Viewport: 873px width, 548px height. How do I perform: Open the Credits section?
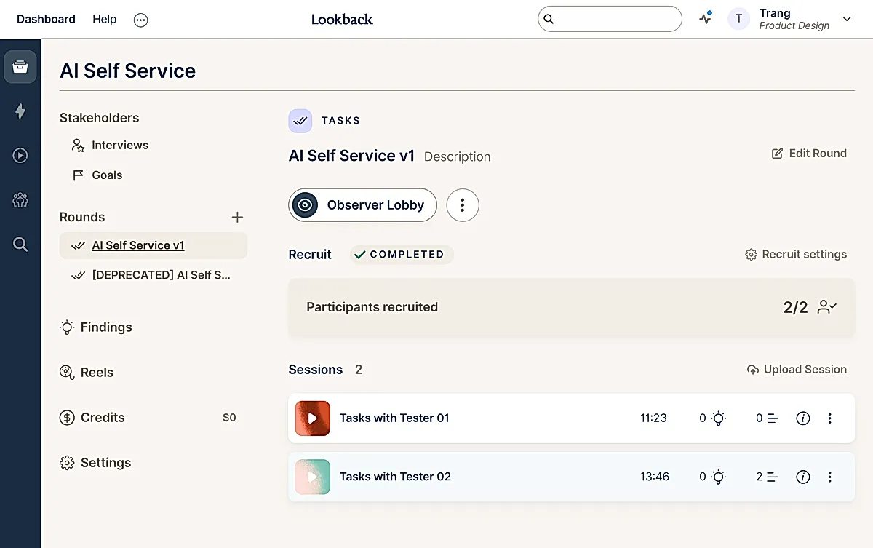pos(92,418)
